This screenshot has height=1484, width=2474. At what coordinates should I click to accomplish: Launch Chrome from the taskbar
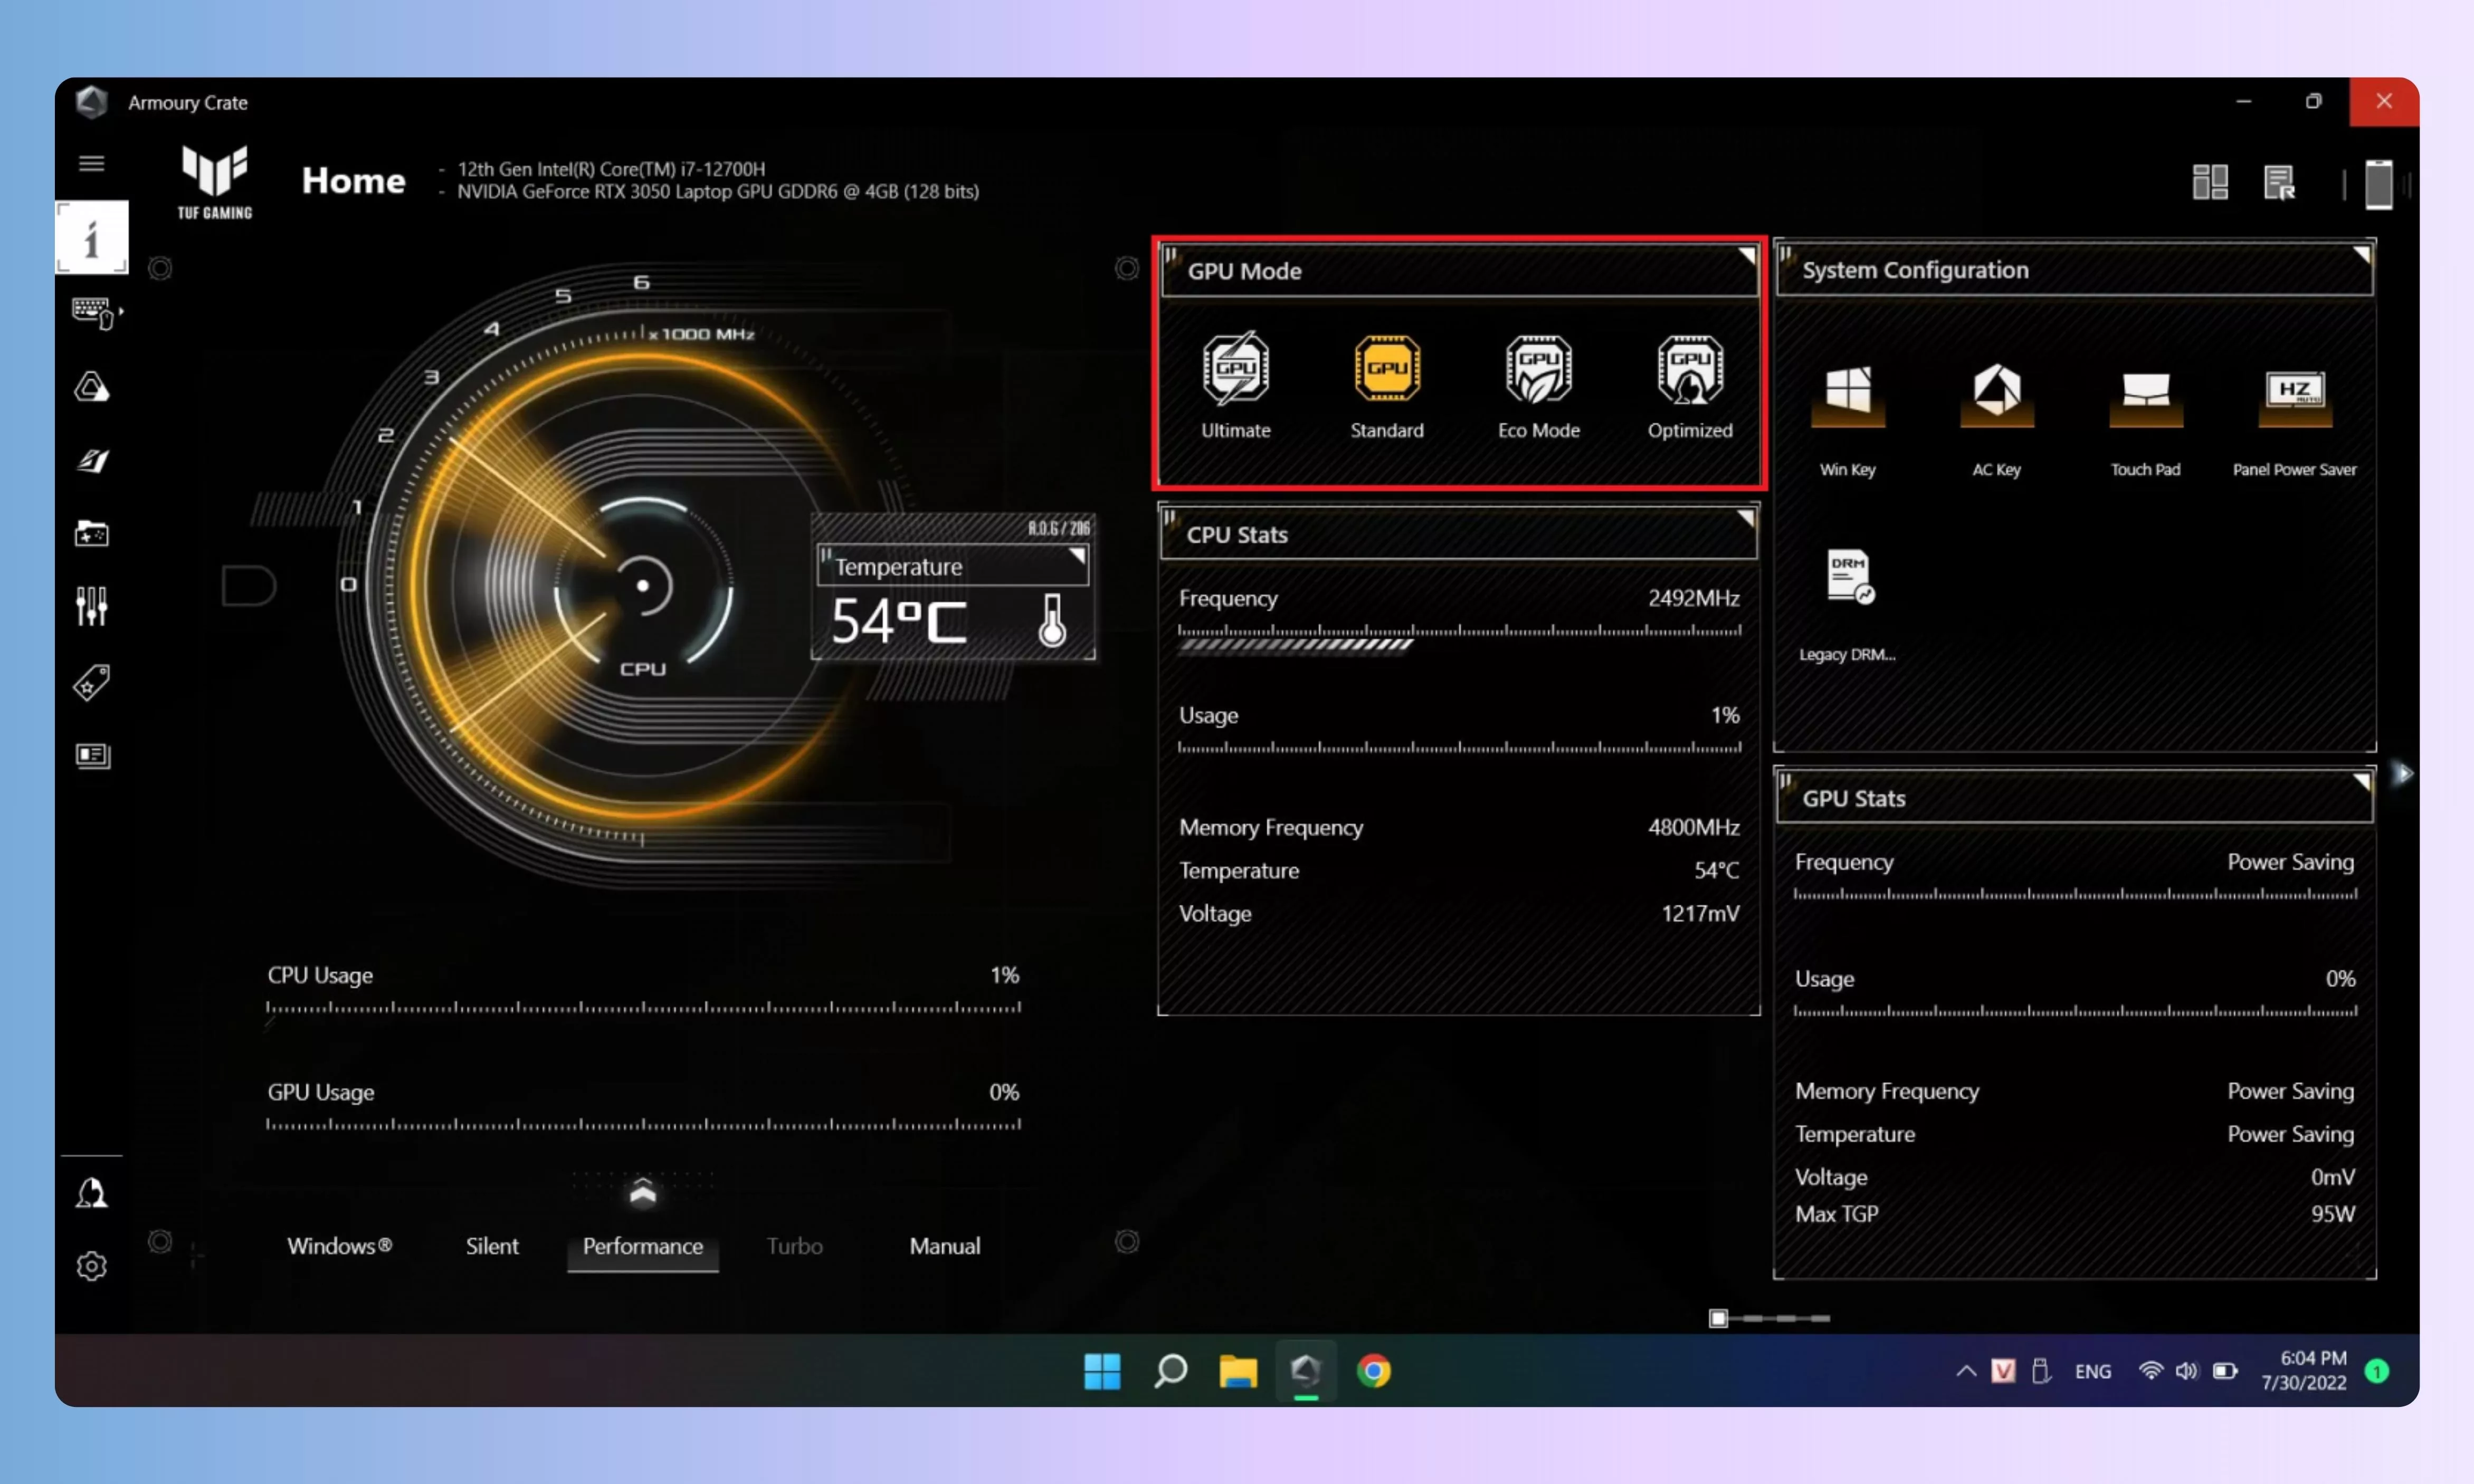pyautogui.click(x=1375, y=1371)
